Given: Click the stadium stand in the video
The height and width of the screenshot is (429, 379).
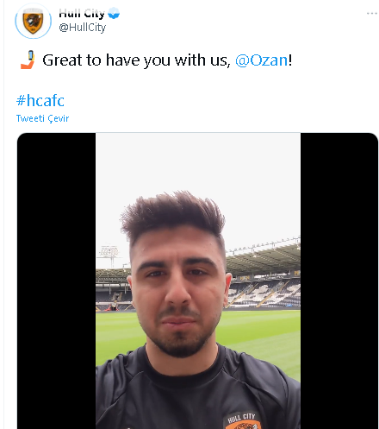Looking at the screenshot, I should (x=264, y=276).
